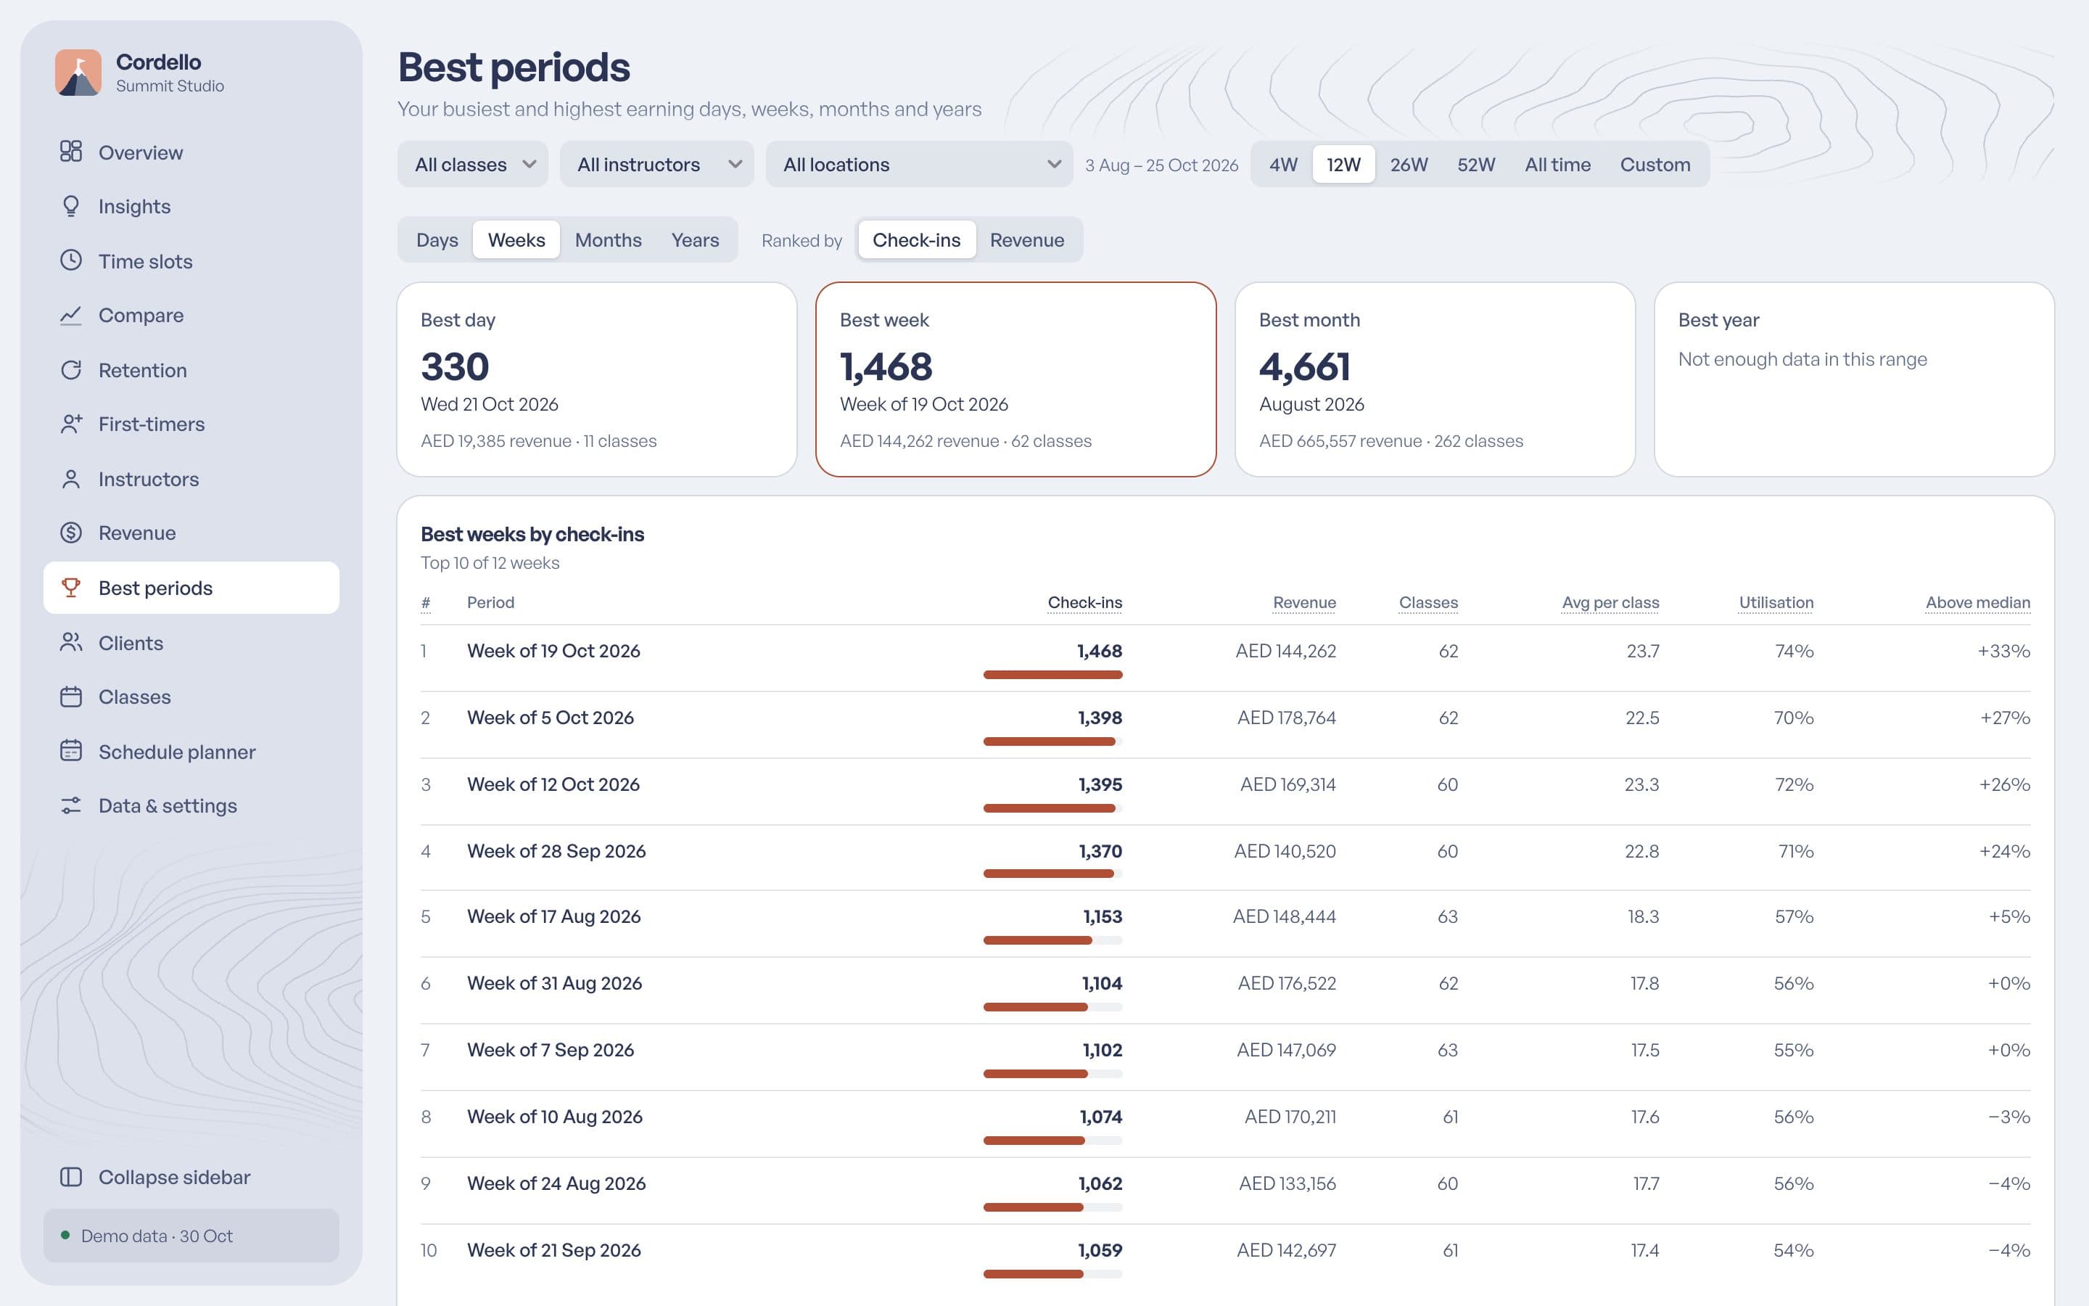The image size is (2089, 1306).
Task: Select the Week of 12 Oct 2026 row
Action: coord(1225,792)
